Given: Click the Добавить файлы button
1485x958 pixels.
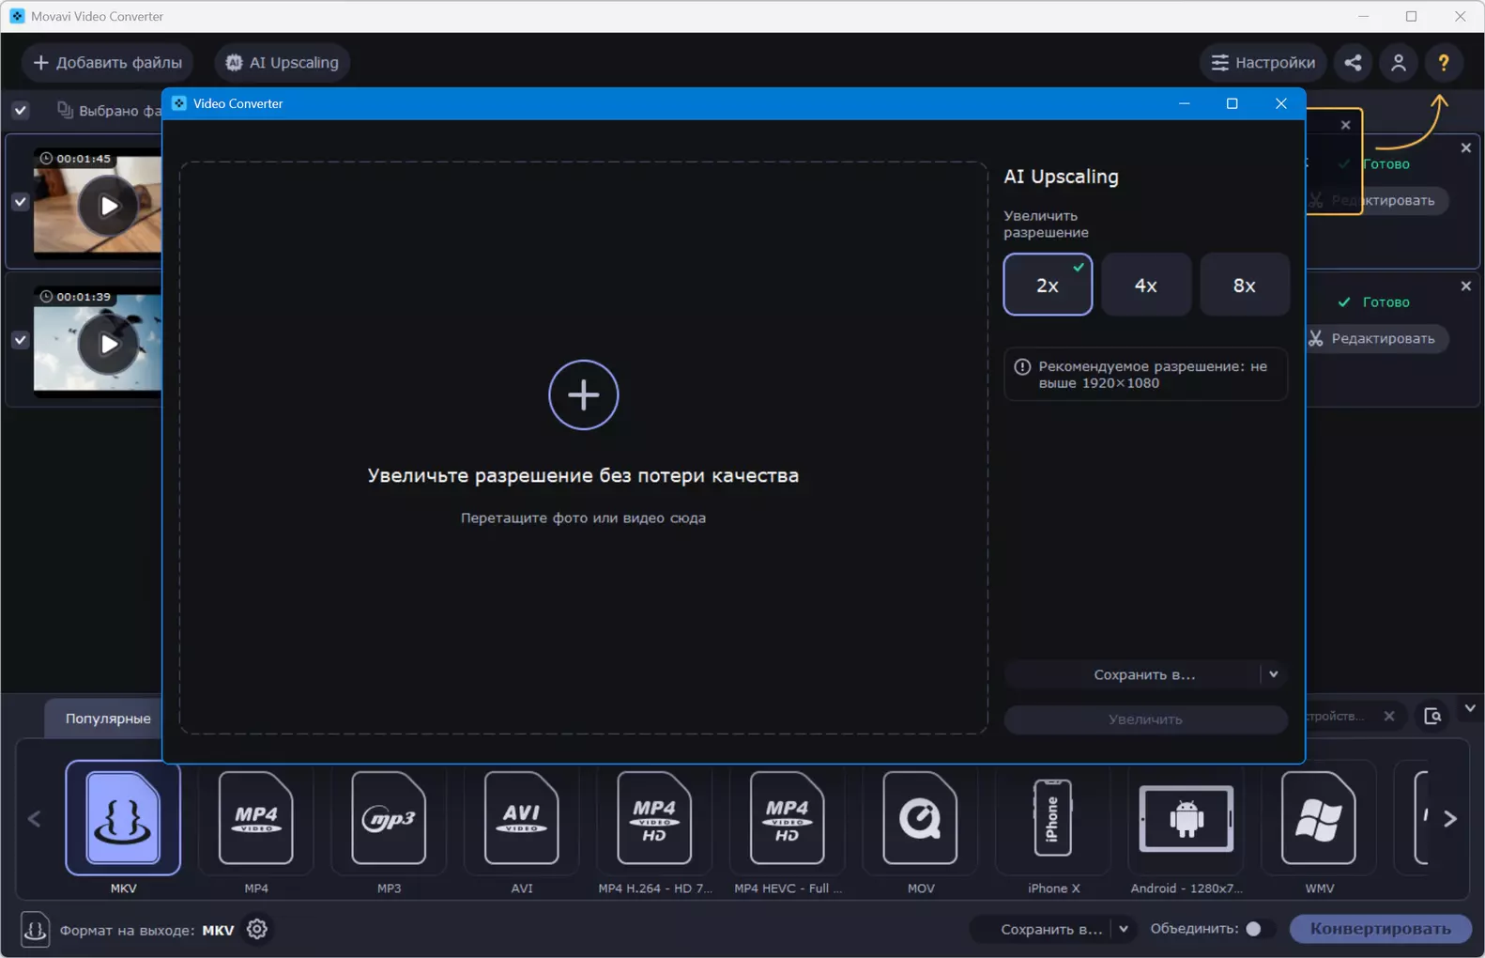Looking at the screenshot, I should [x=108, y=63].
